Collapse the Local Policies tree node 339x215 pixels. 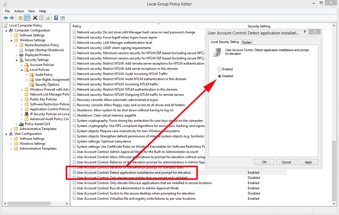[x=22, y=70]
